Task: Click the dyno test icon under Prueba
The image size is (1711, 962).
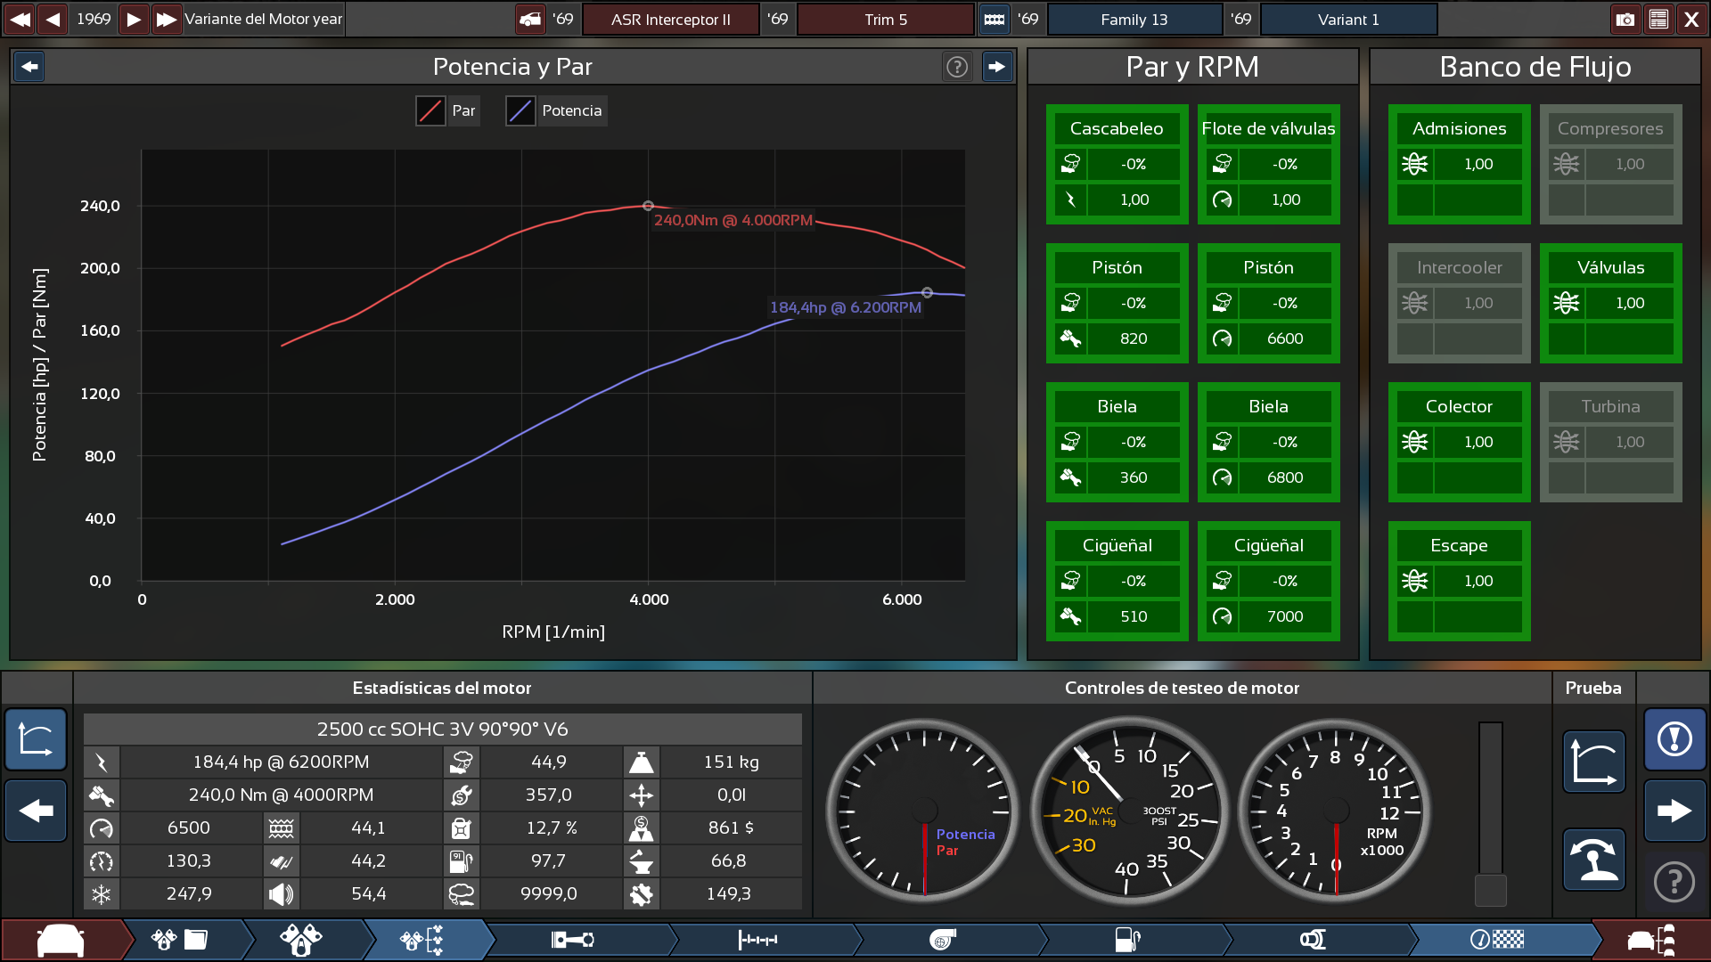Action: point(1594,860)
